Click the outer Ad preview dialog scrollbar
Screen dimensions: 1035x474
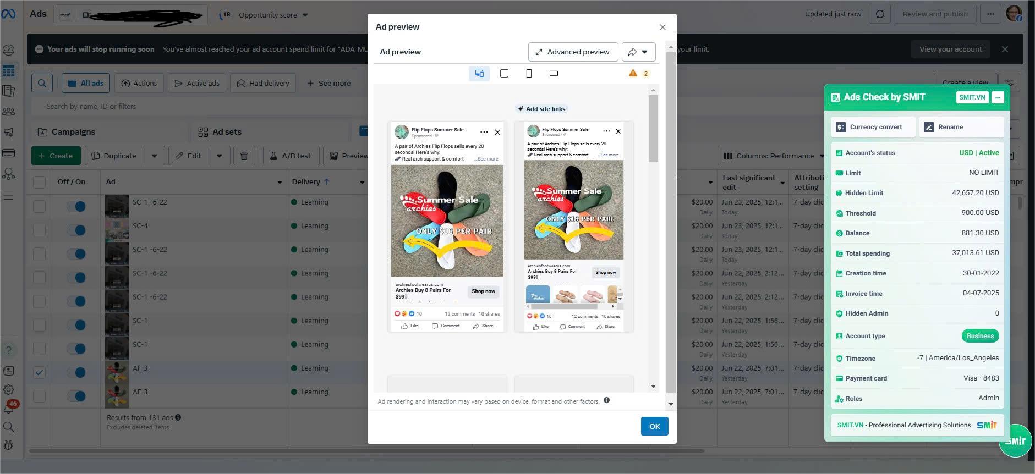pos(670,222)
